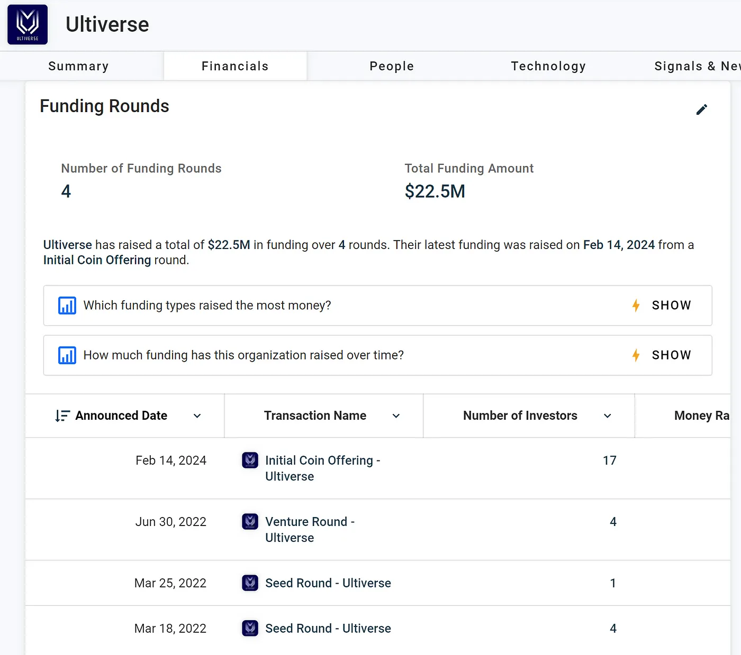Click the pencil edit icon for Funding Rounds

click(x=702, y=109)
